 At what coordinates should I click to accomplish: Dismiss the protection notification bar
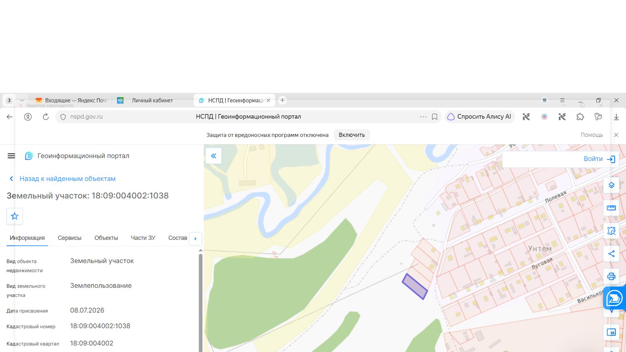(x=616, y=135)
